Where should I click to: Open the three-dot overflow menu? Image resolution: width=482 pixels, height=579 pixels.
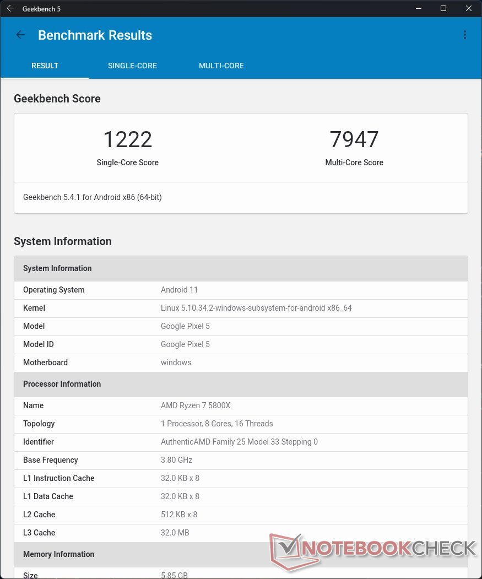click(x=464, y=35)
